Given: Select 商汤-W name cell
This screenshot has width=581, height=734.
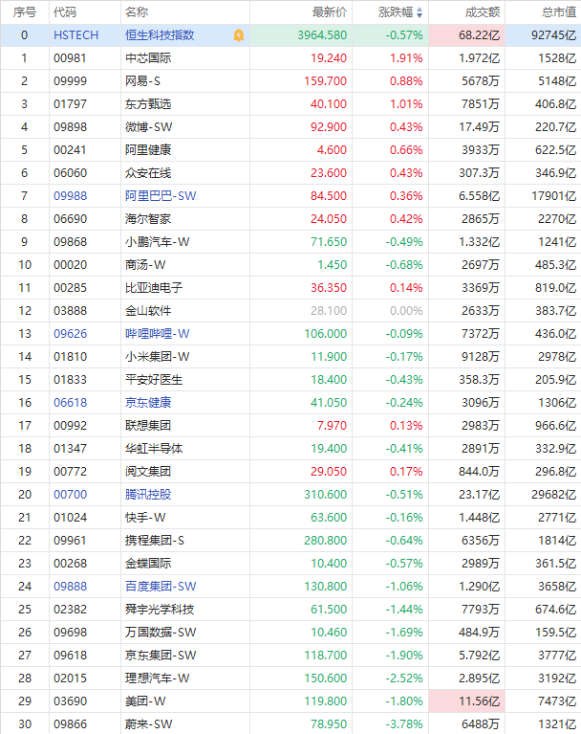Looking at the screenshot, I should pos(185,264).
